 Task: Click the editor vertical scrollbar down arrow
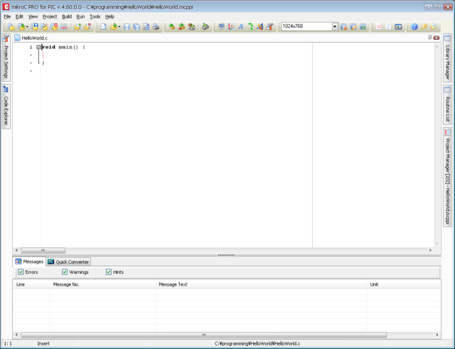437,244
